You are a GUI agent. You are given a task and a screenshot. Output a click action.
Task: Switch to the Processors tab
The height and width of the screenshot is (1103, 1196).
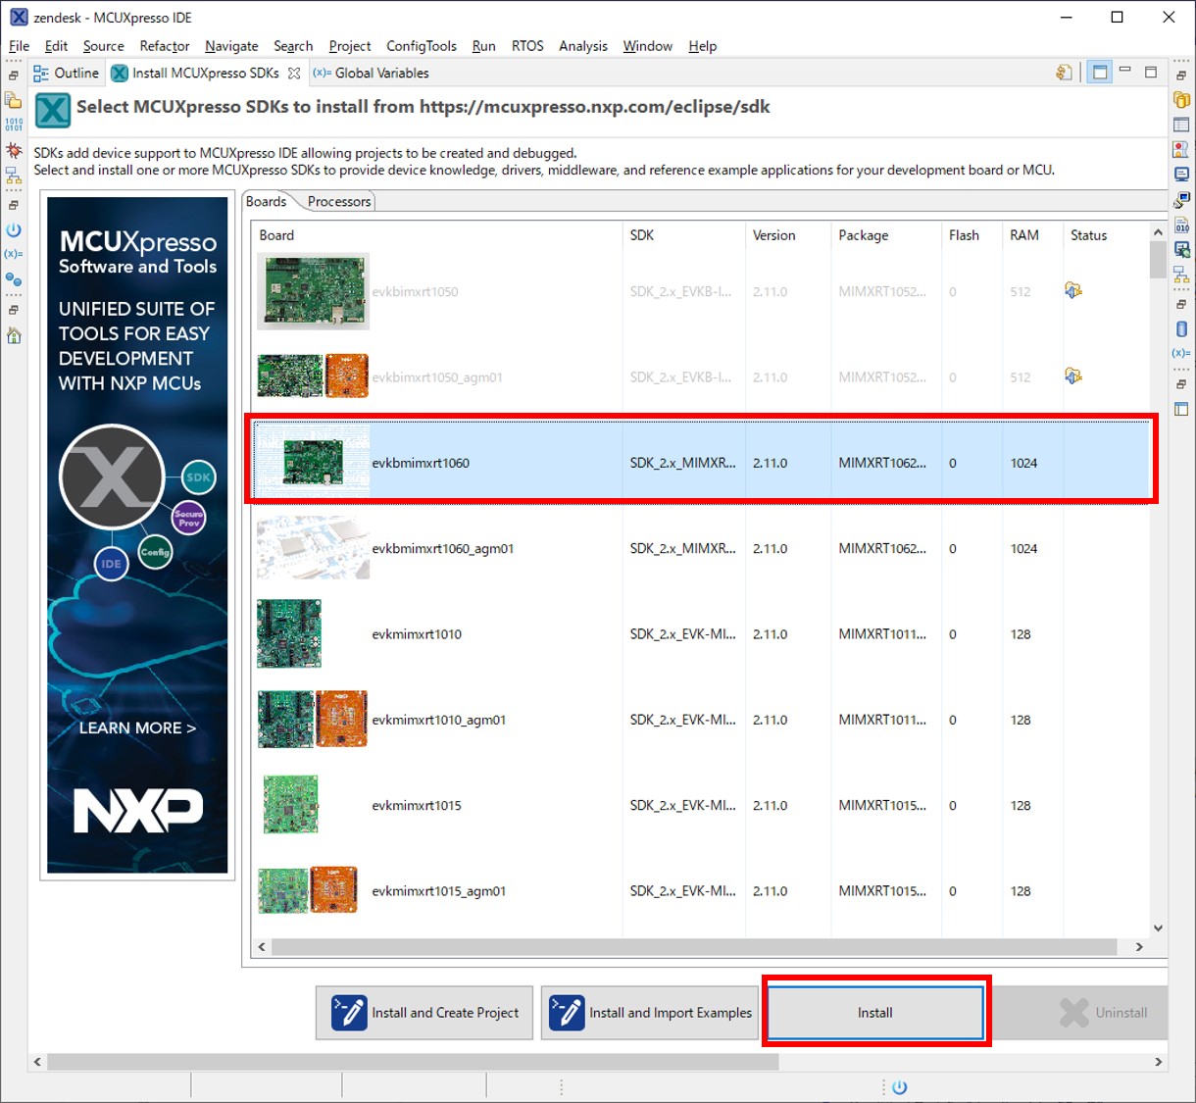click(338, 201)
